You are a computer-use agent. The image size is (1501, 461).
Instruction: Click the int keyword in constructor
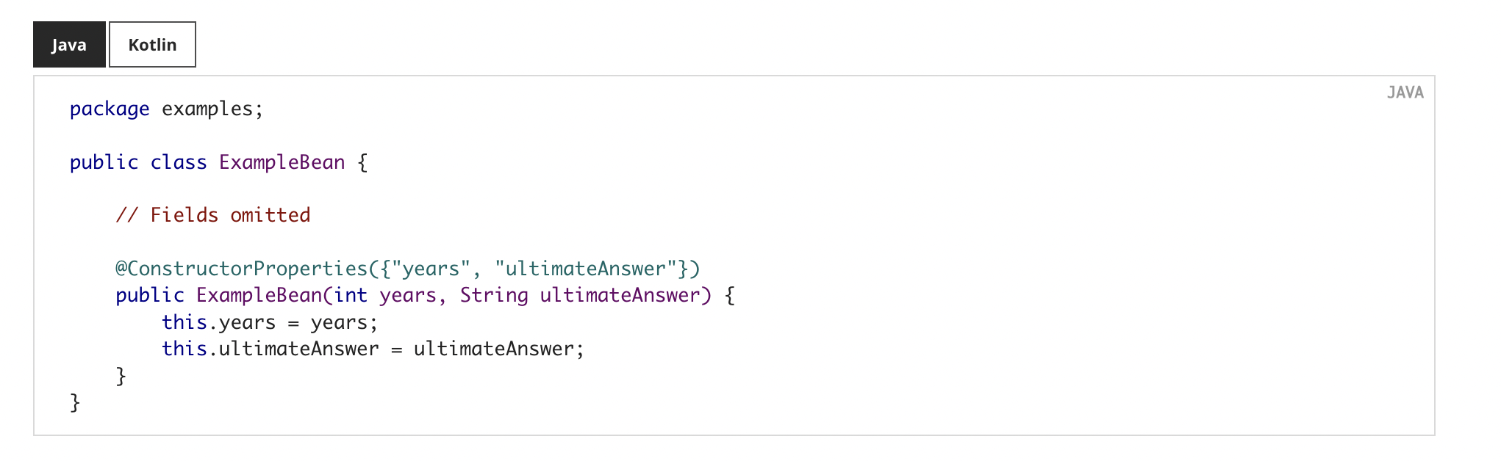pyautogui.click(x=351, y=295)
